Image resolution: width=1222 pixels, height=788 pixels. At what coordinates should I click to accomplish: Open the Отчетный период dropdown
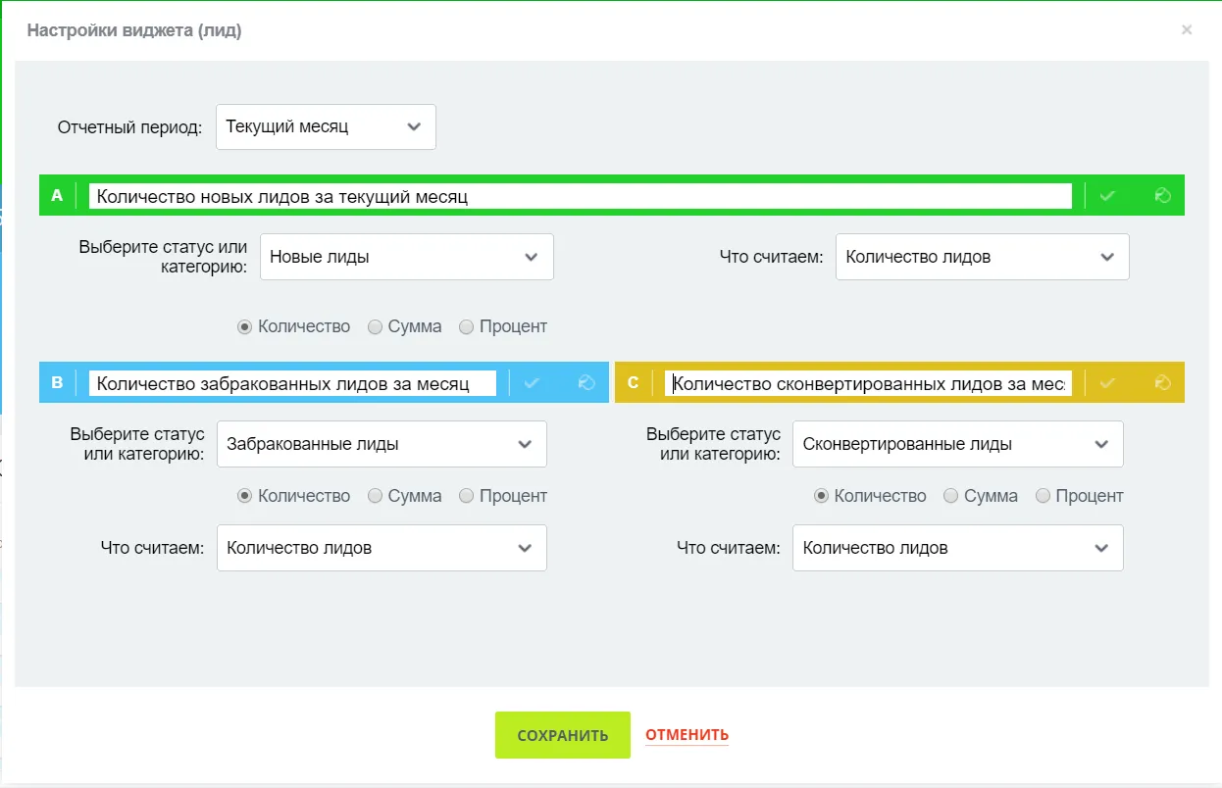tap(326, 127)
